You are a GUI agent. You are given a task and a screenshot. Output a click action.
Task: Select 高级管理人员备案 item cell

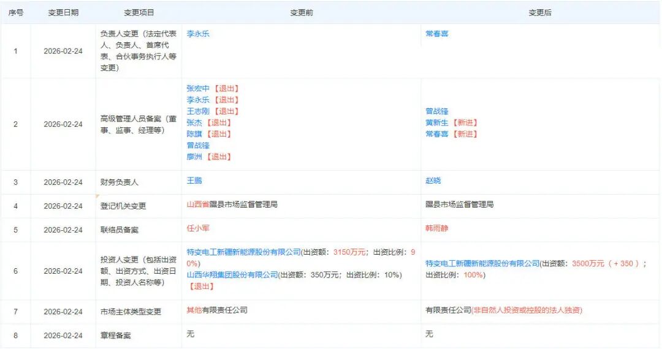coord(139,124)
